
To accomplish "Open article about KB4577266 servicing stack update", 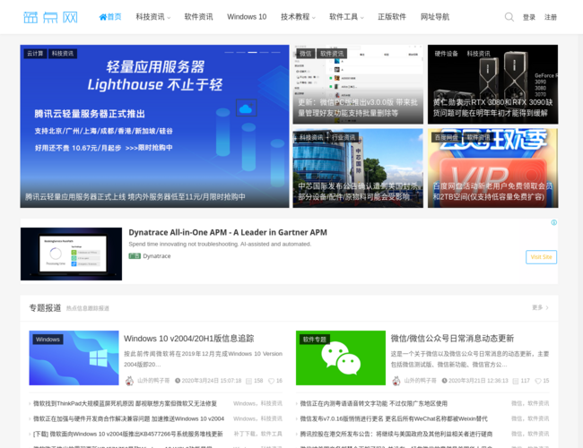I will coord(128,434).
